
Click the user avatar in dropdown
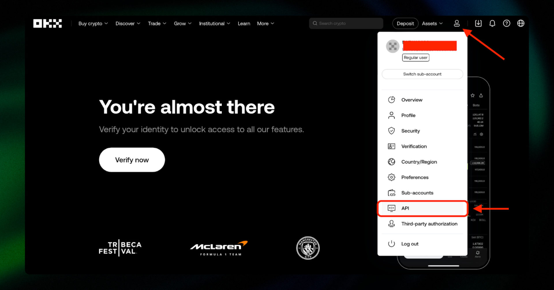[x=392, y=46]
